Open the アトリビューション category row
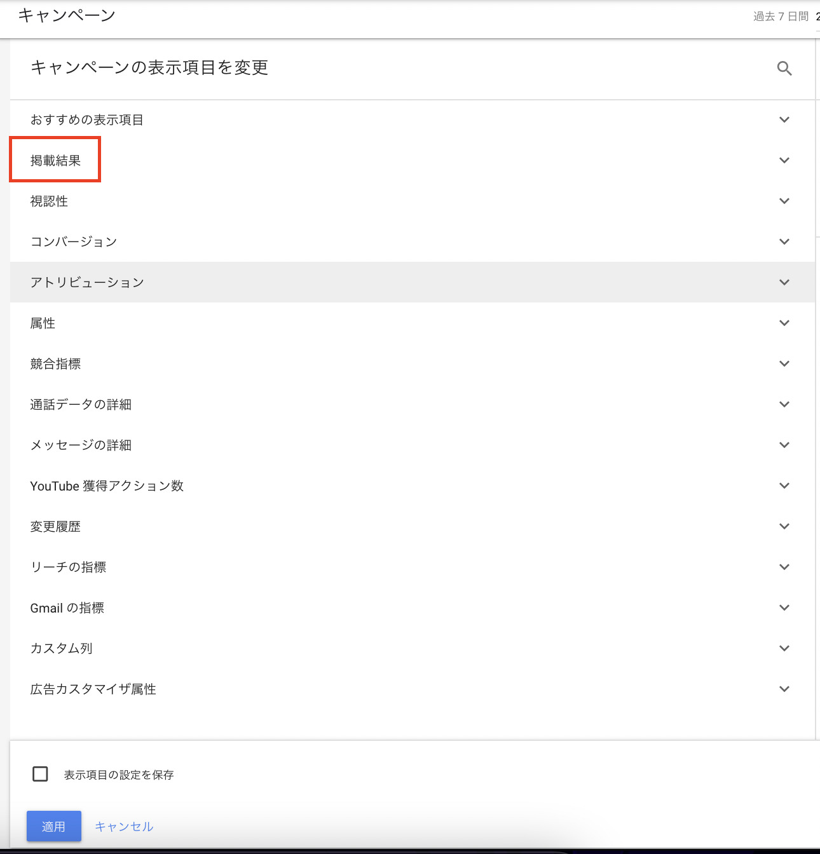This screenshot has height=854, width=820. [87, 282]
